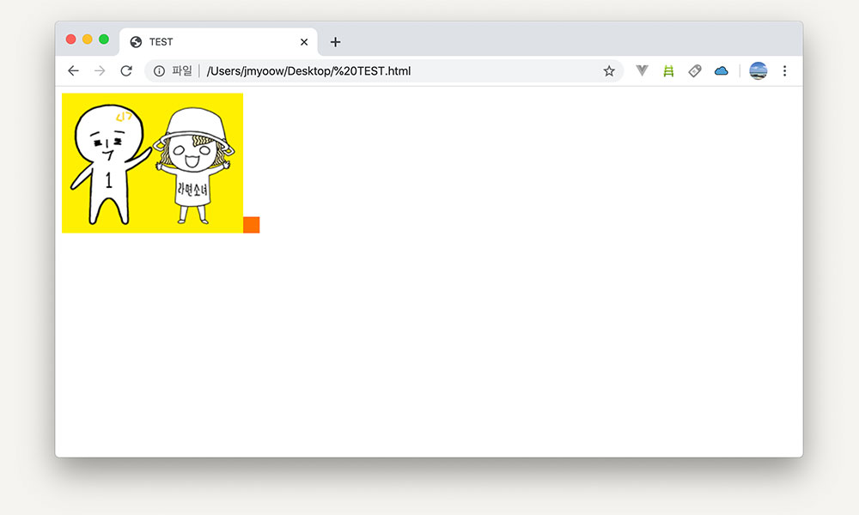The width and height of the screenshot is (859, 515).
Task: Open site information icon beside 파일
Action: click(x=159, y=71)
